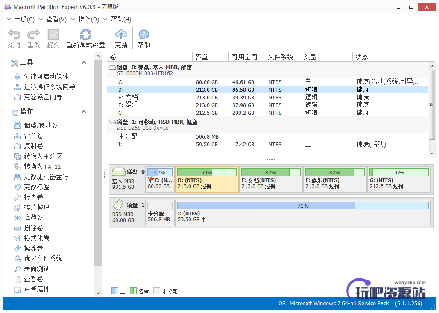Viewport: 439px width, 313px height.
Task: Select 更改标签 operation
Action: pos(32,187)
